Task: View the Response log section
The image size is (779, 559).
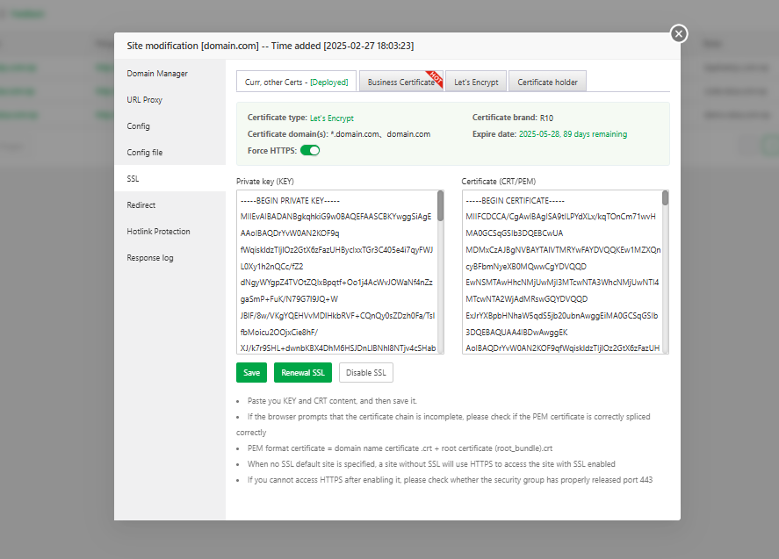Action: [150, 258]
